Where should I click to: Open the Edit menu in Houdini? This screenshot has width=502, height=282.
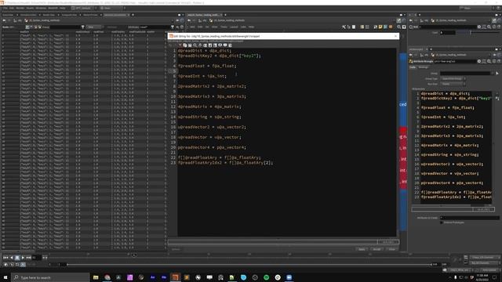(12, 8)
